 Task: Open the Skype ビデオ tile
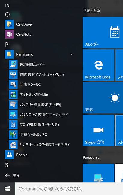[98, 130]
